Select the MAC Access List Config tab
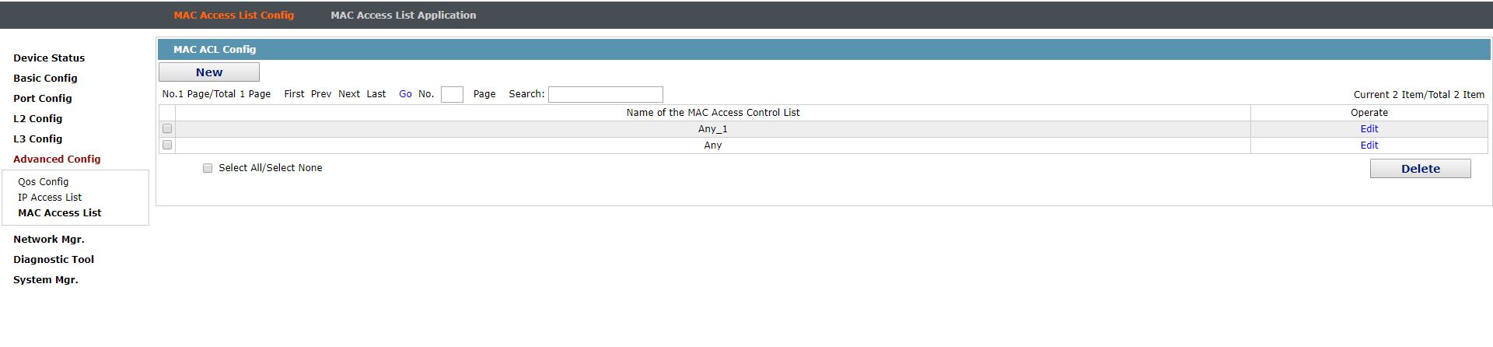Viewport: 1493px width, 347px height. (234, 15)
